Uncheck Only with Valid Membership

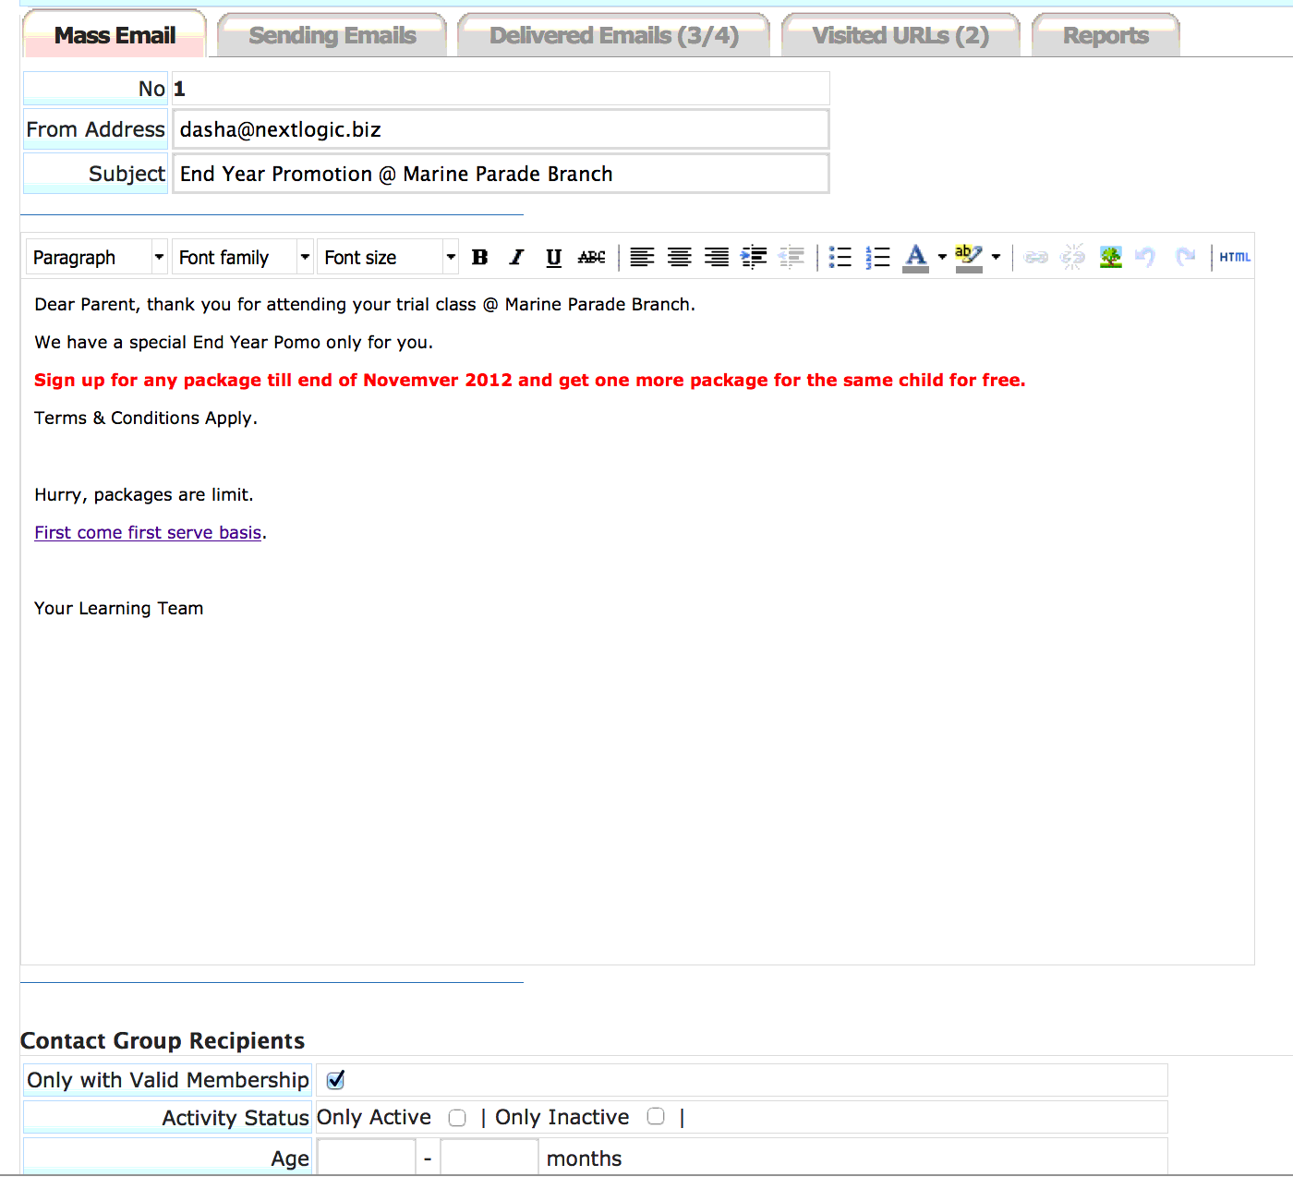(x=336, y=1079)
